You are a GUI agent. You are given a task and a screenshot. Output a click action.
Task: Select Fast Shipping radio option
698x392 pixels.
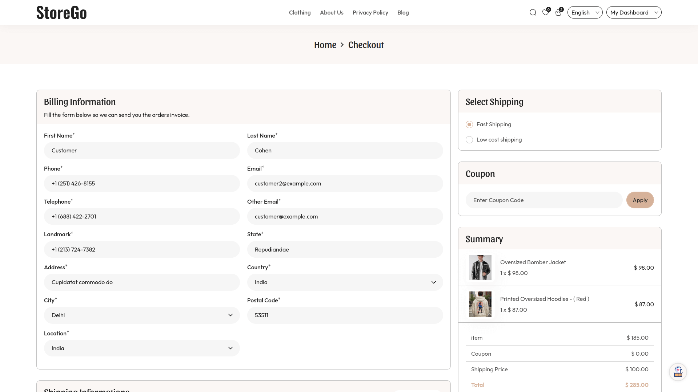(469, 124)
